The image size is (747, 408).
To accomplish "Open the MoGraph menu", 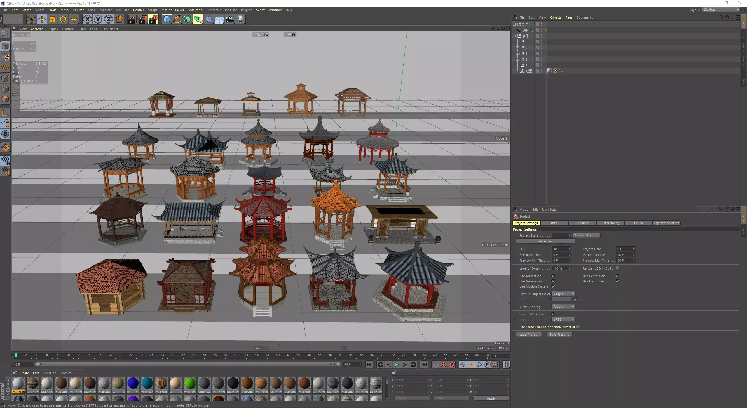I will (x=195, y=10).
